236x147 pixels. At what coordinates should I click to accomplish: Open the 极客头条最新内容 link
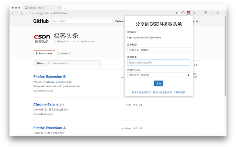[162, 92]
